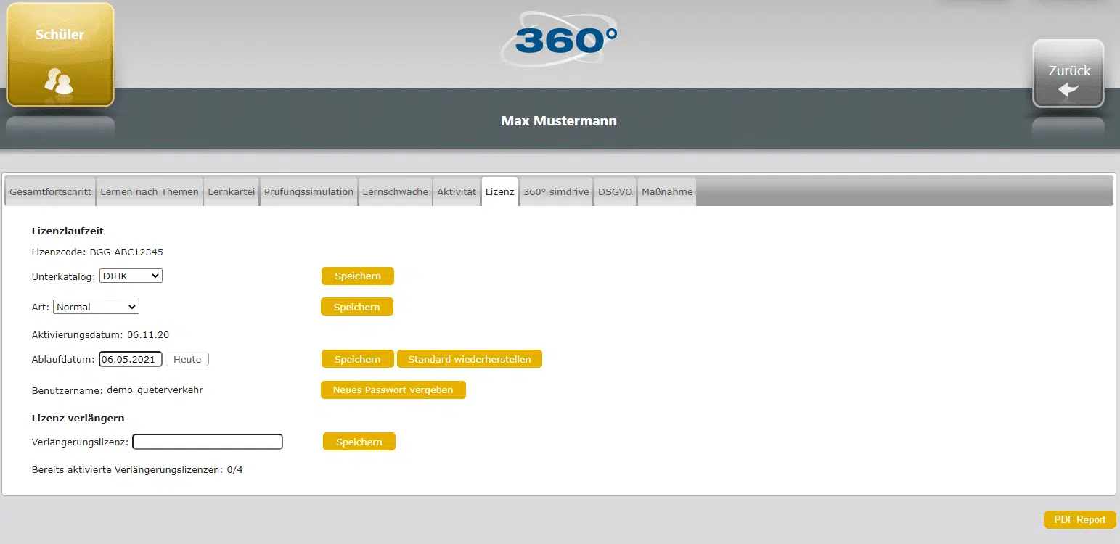Screen dimensions: 1120x544
Task: Switch to the 360° simdrive tab
Action: pyautogui.click(x=556, y=192)
